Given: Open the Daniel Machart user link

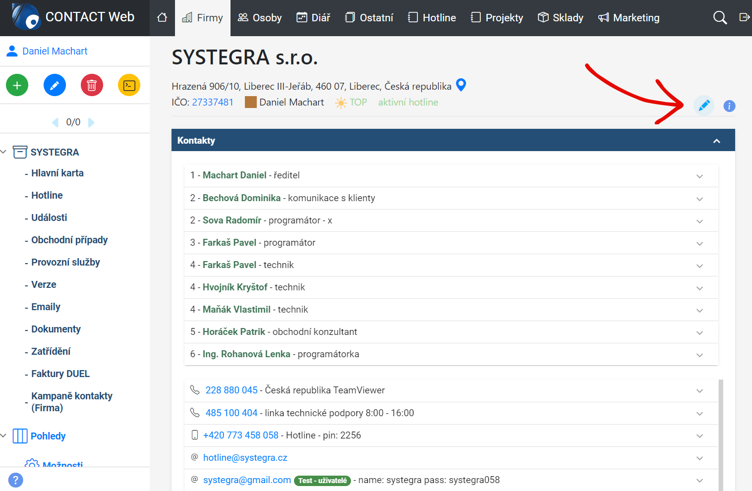Looking at the screenshot, I should [x=55, y=51].
